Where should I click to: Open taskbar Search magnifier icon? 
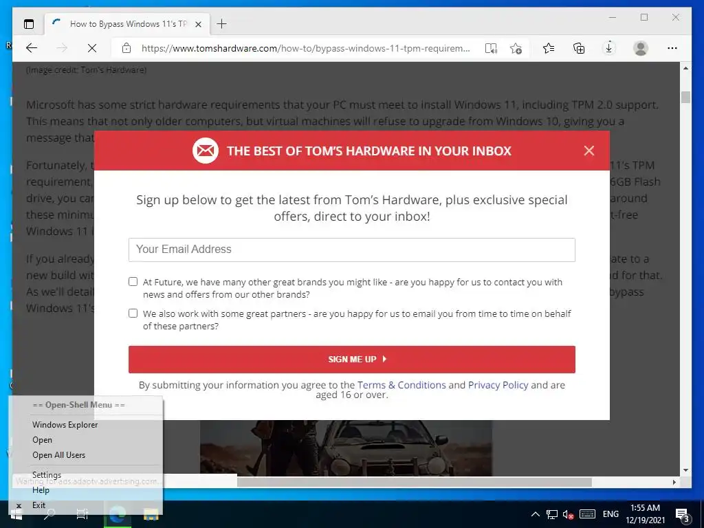click(x=49, y=514)
